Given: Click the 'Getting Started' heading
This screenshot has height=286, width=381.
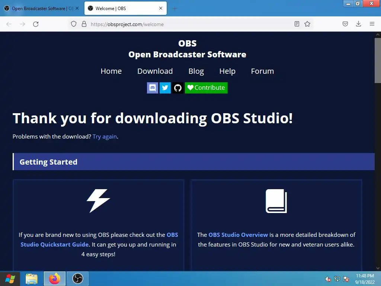Looking at the screenshot, I should click(48, 162).
